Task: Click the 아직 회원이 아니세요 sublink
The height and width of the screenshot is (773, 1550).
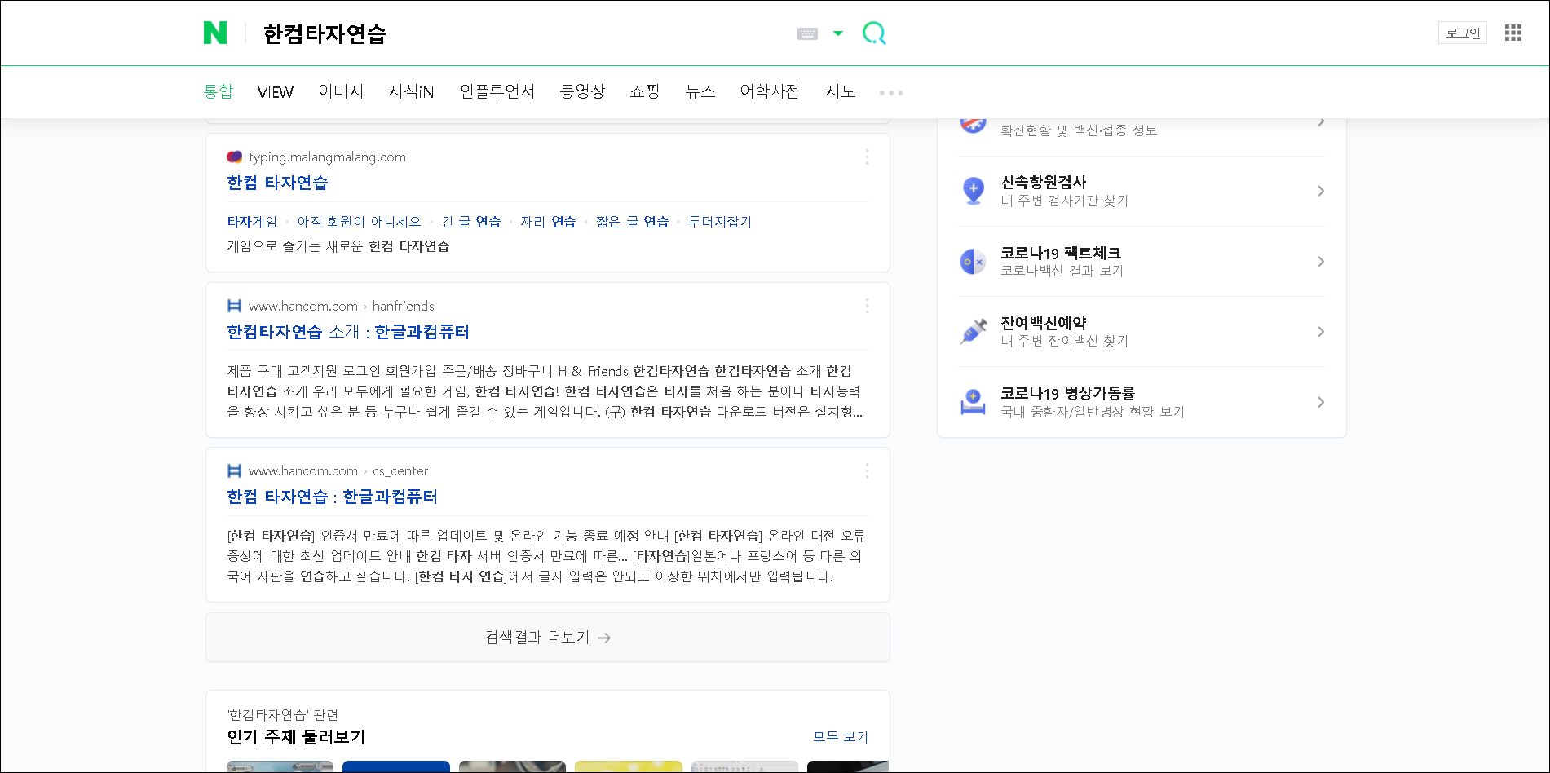Action: click(x=359, y=222)
